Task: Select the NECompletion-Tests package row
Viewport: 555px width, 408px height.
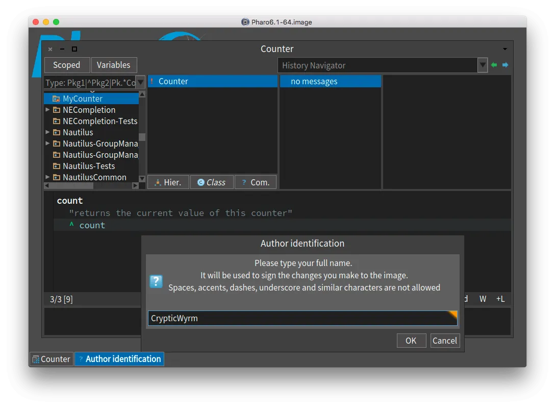Action: click(x=91, y=121)
